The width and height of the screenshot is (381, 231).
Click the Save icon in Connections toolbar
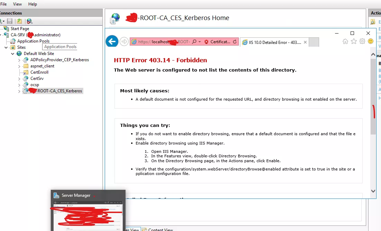coord(10,21)
